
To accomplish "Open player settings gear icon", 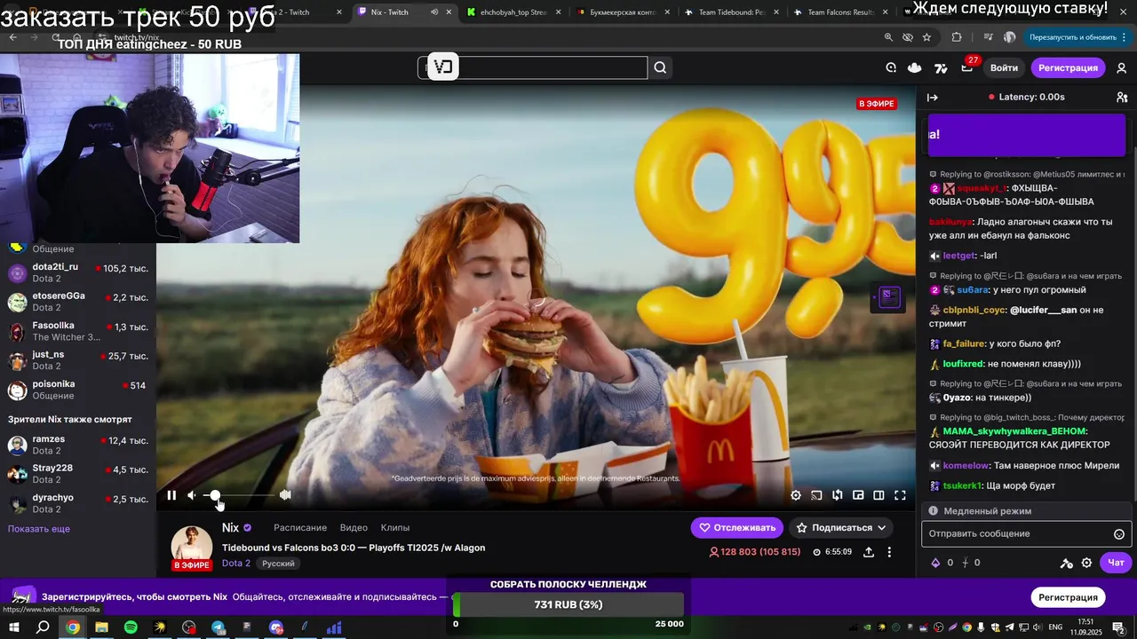I will [796, 495].
